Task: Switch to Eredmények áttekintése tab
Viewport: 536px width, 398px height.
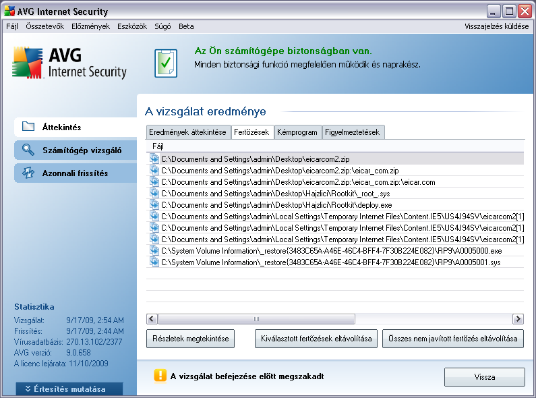Action: click(x=187, y=132)
